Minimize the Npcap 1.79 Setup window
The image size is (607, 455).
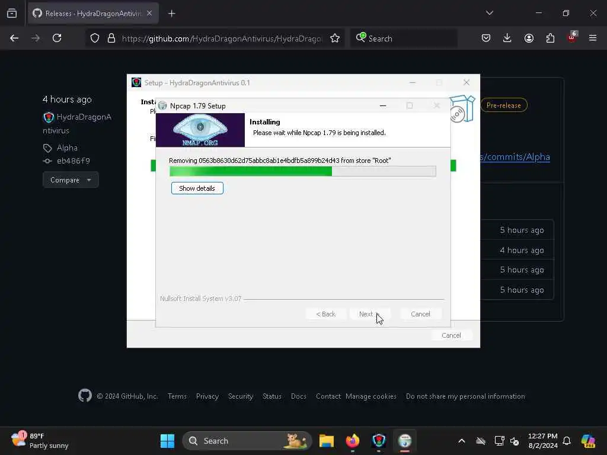(383, 105)
